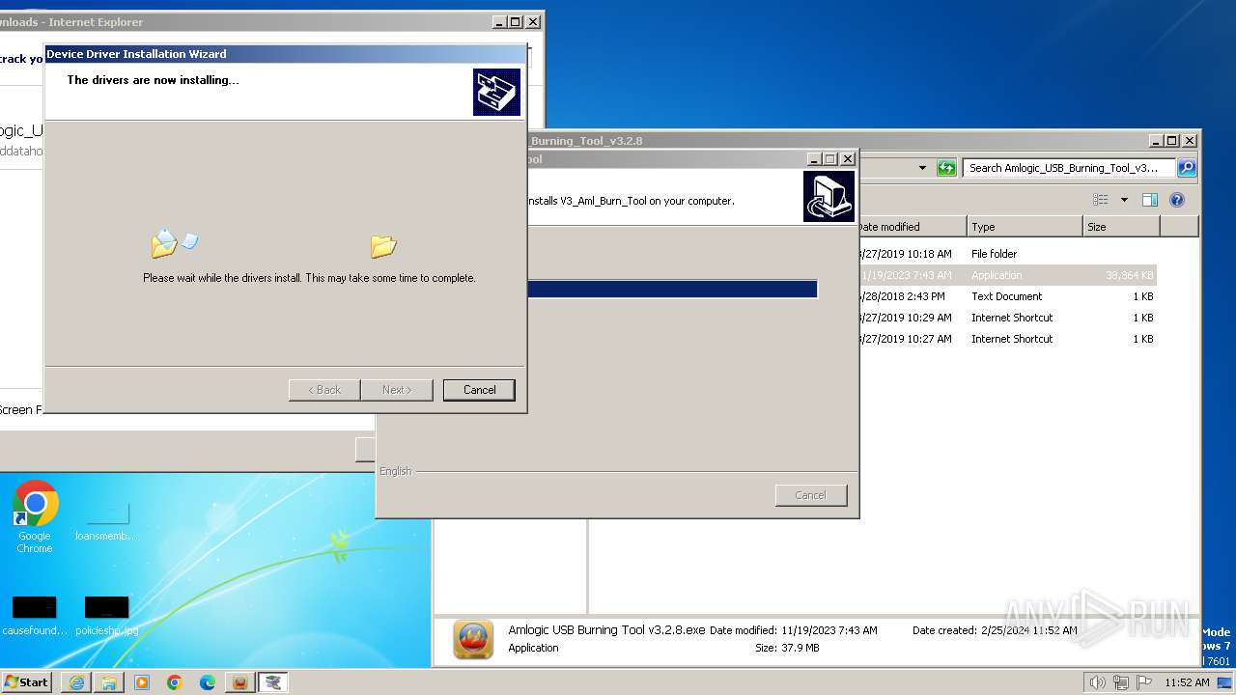The height and width of the screenshot is (695, 1236).
Task: Select the causefound desktop file
Action: [35, 616]
